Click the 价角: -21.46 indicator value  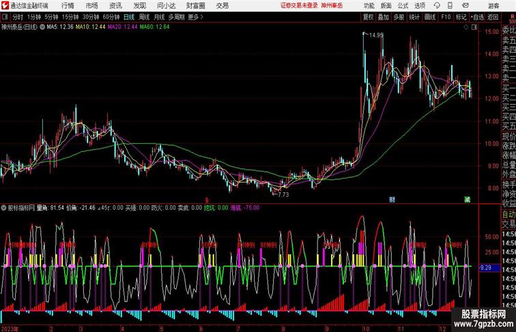[81, 208]
